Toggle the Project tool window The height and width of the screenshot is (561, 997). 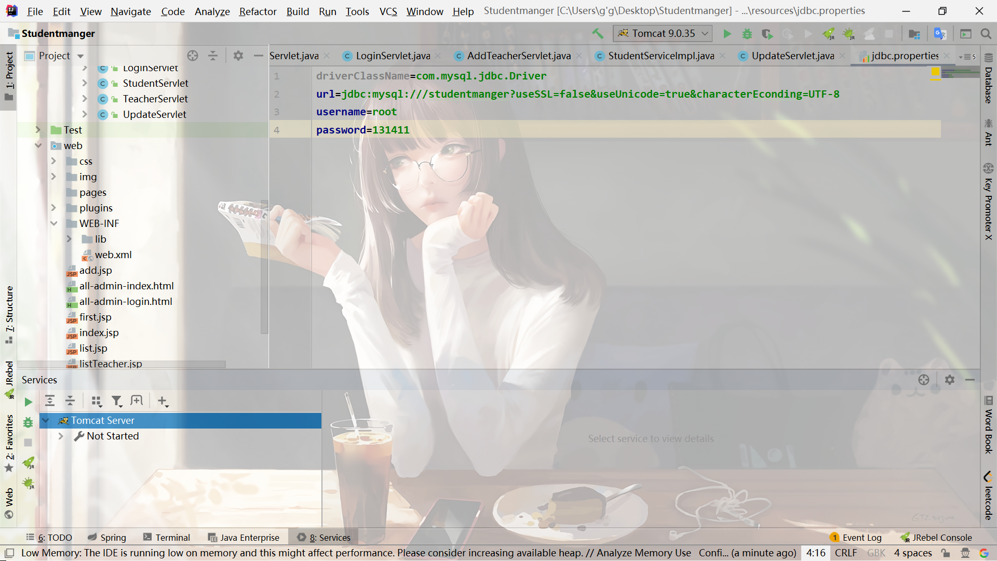[x=9, y=77]
